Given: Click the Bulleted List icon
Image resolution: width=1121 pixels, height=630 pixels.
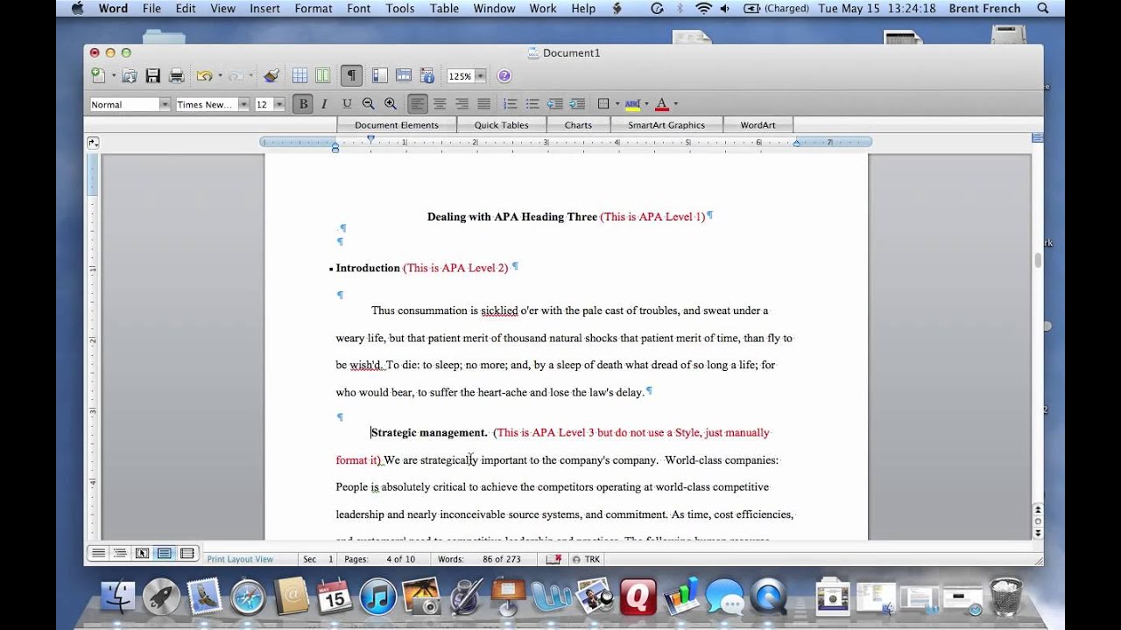Looking at the screenshot, I should click(532, 104).
